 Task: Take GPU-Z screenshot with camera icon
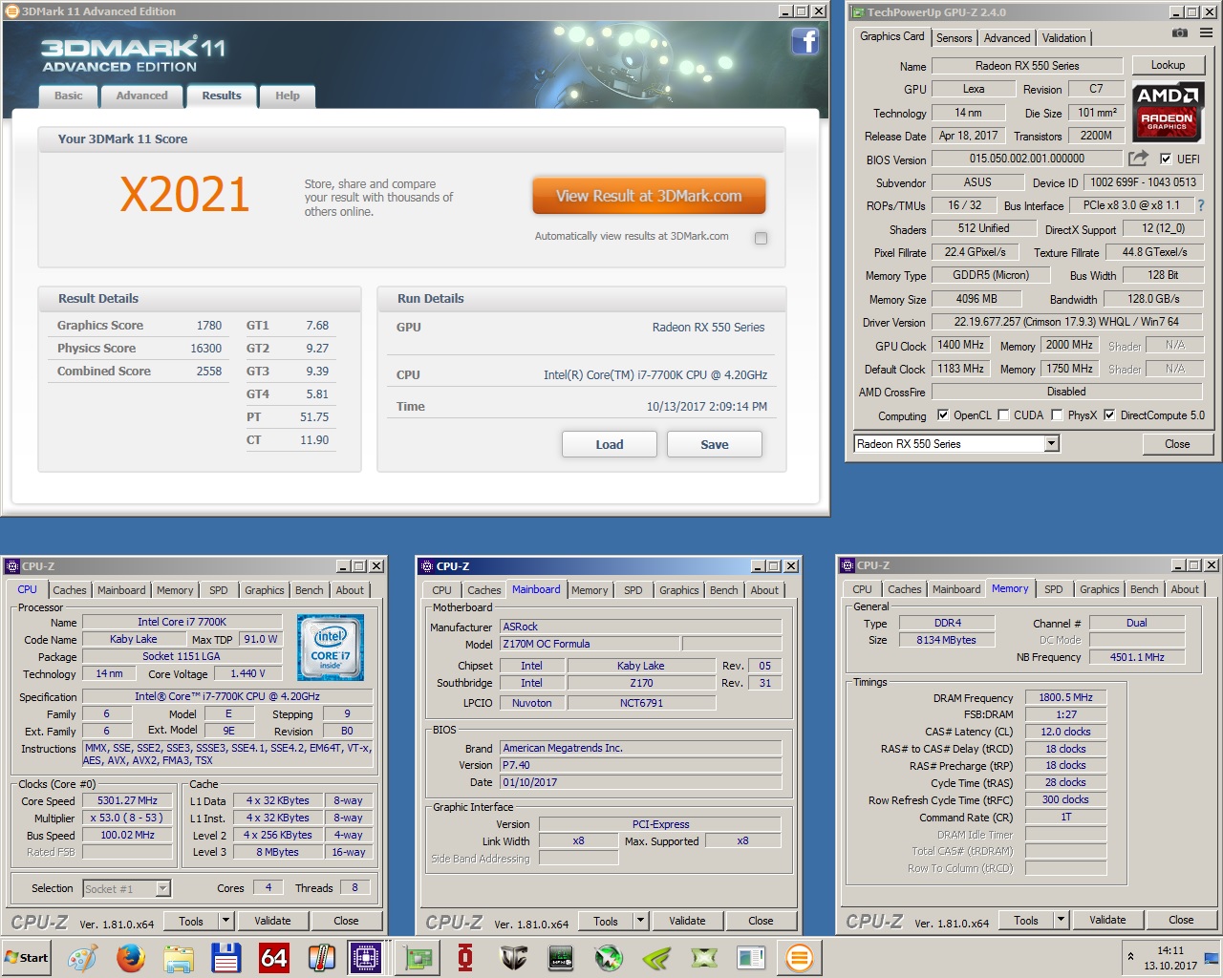(1180, 32)
